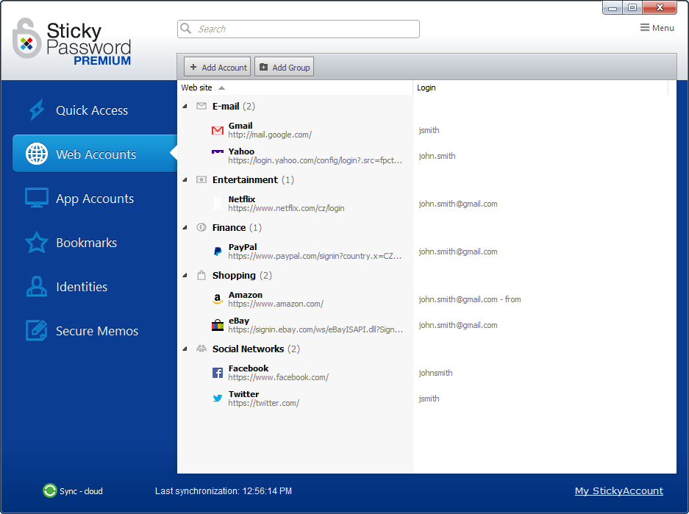Collapse the Shopping group
Image resolution: width=689 pixels, height=514 pixels.
coord(185,275)
